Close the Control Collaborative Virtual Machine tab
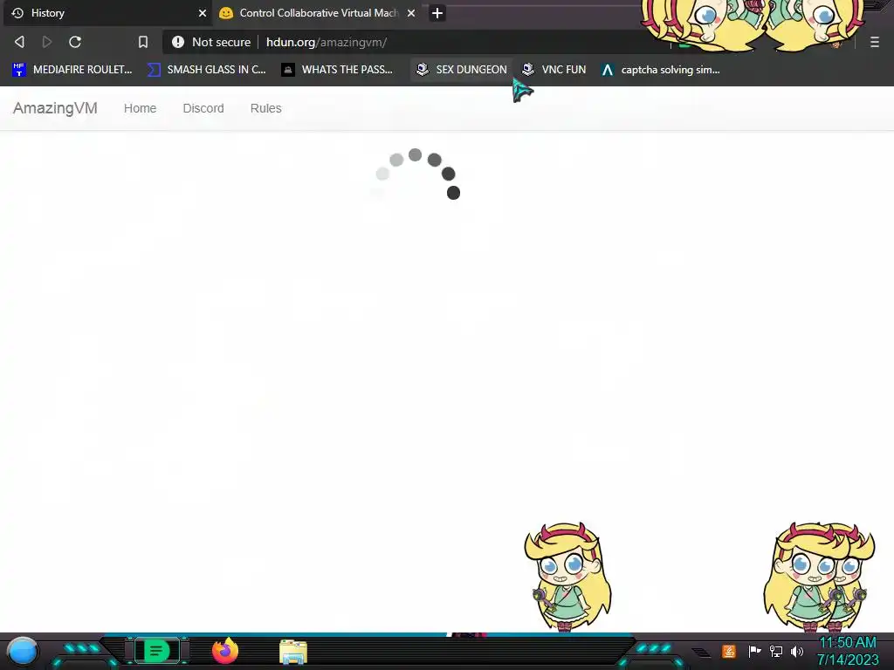 pos(411,13)
